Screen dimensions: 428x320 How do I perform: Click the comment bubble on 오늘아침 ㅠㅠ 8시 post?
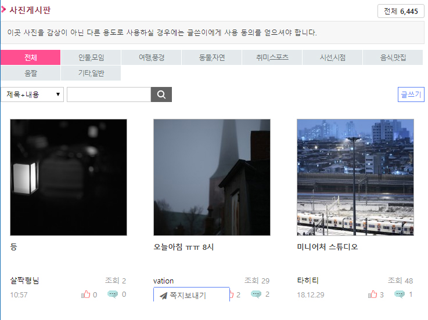click(256, 294)
